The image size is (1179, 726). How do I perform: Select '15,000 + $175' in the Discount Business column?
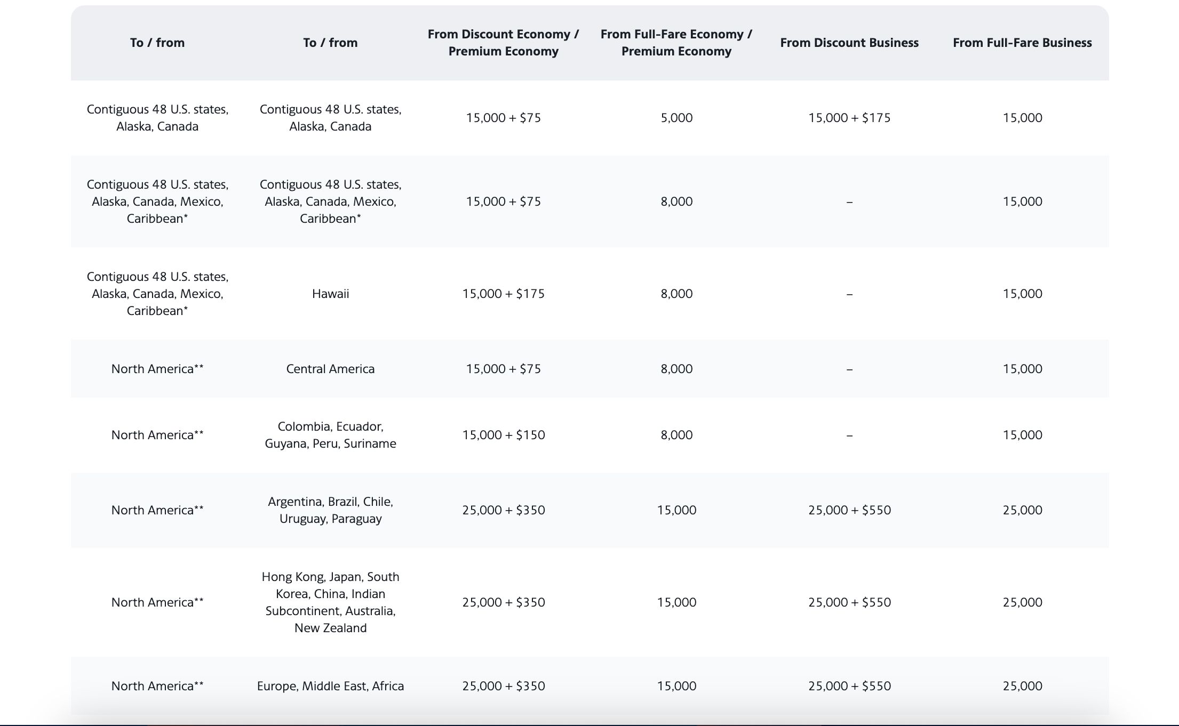pyautogui.click(x=849, y=118)
